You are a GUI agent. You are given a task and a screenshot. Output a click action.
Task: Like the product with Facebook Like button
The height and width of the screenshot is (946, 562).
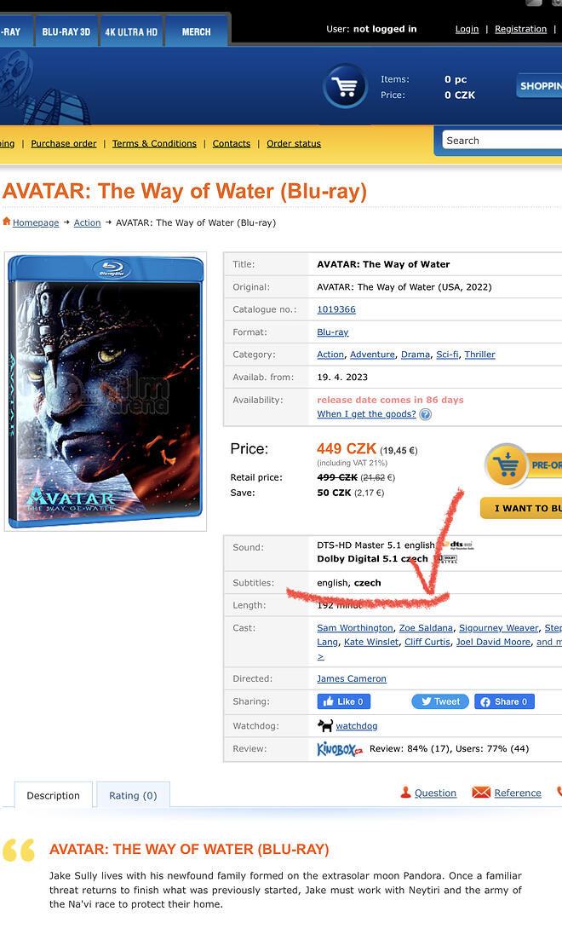tap(344, 701)
